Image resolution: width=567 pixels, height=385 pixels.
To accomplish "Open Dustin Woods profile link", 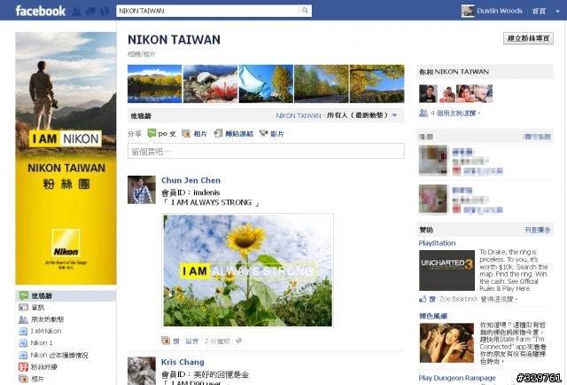I will coord(500,11).
